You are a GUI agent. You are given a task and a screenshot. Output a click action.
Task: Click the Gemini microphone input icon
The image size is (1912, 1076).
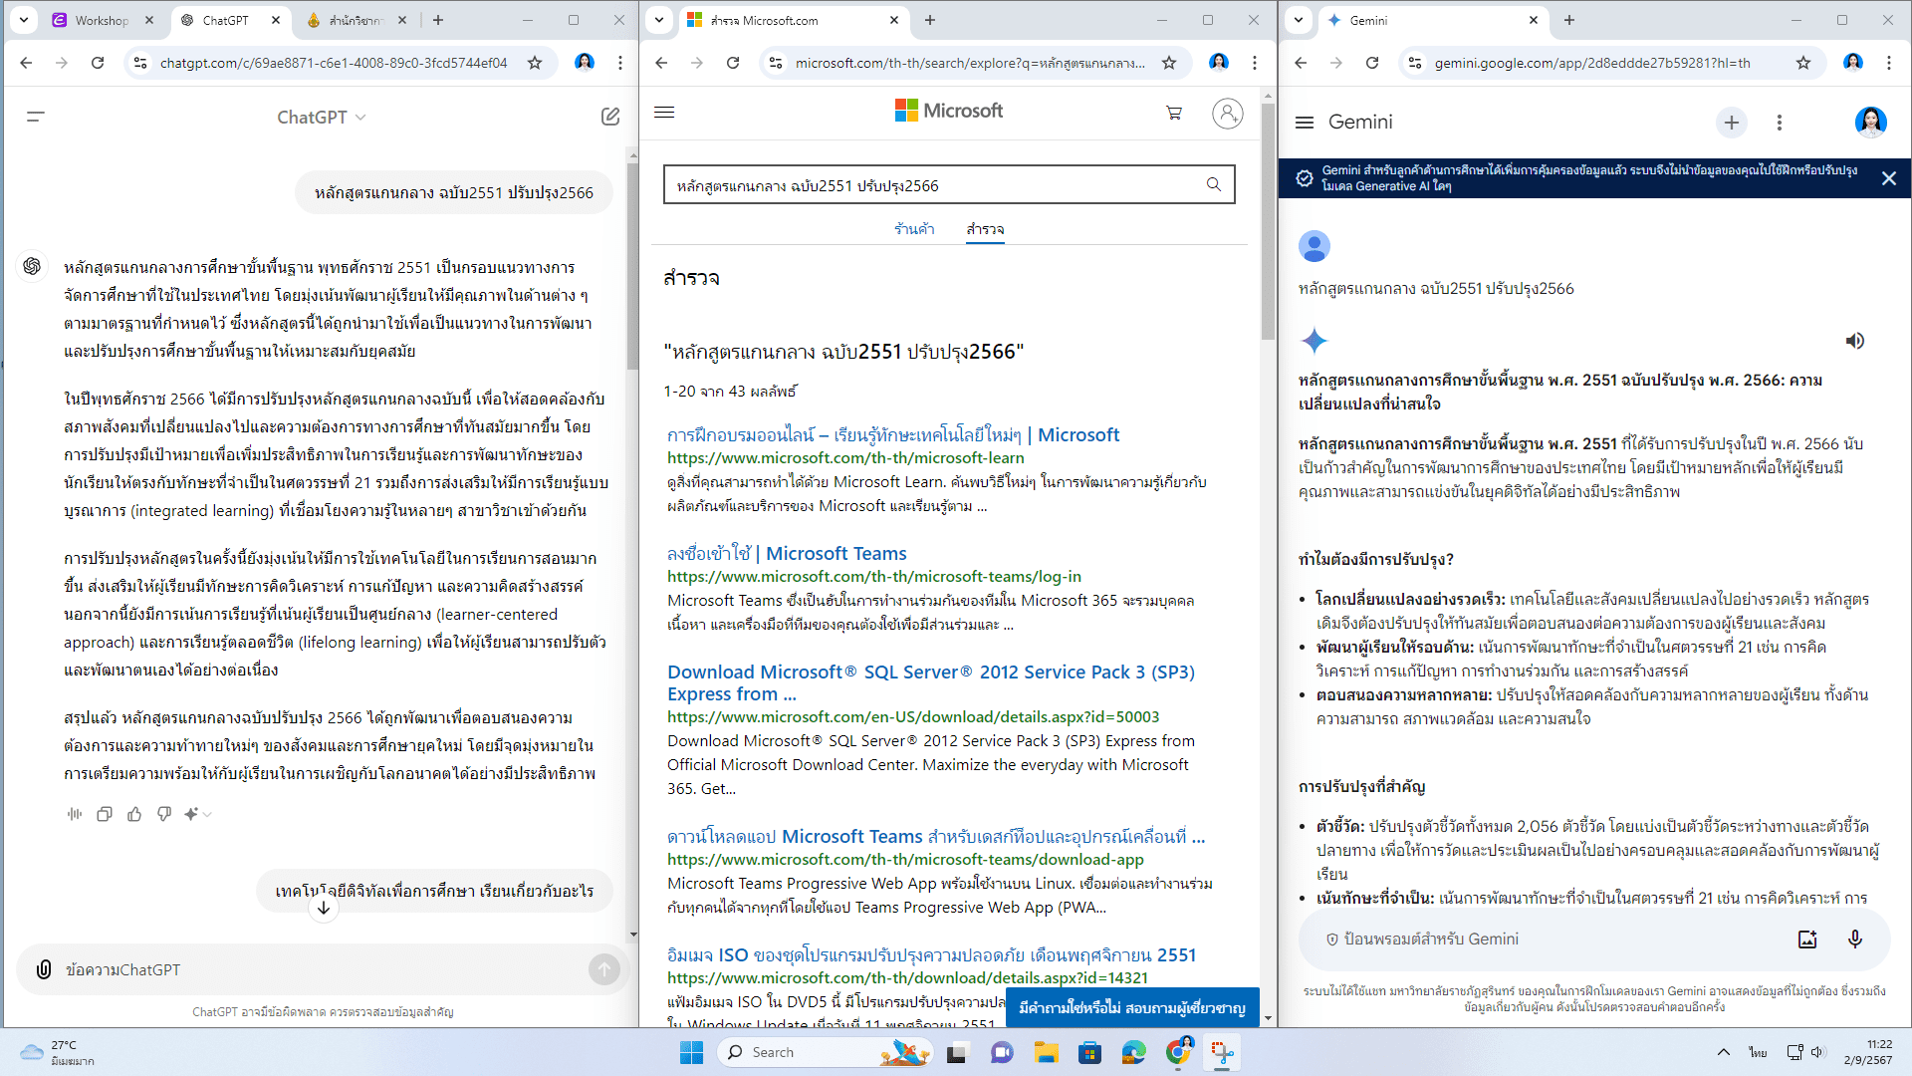point(1854,939)
